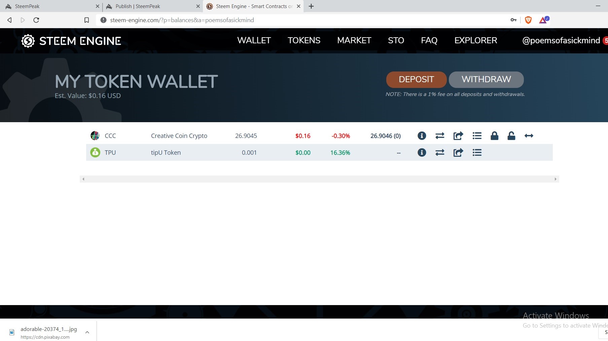Send CCC tokens with the share icon
Screen dimensions: 608x341
click(458, 136)
